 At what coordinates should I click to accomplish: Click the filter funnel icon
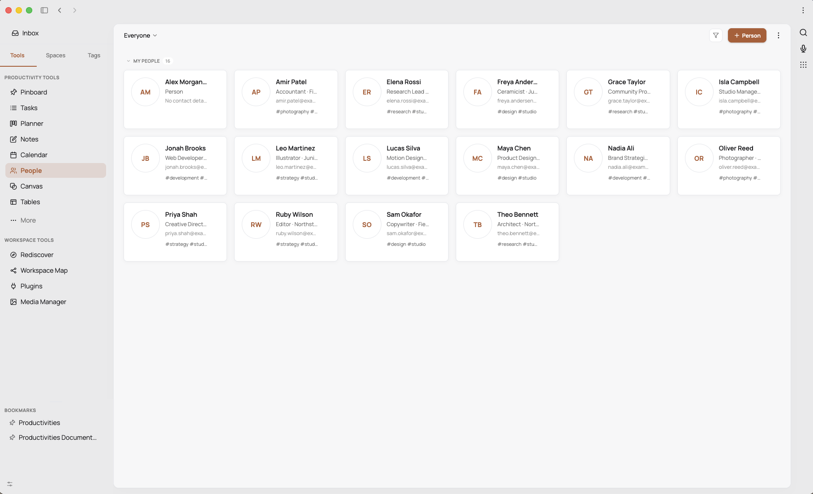pos(716,35)
